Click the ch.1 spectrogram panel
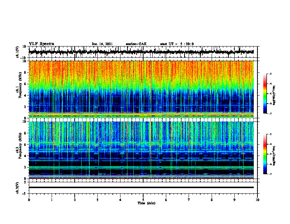 click(141, 89)
